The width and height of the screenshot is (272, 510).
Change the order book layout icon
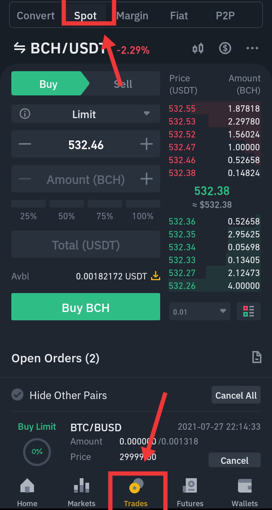coord(249,311)
